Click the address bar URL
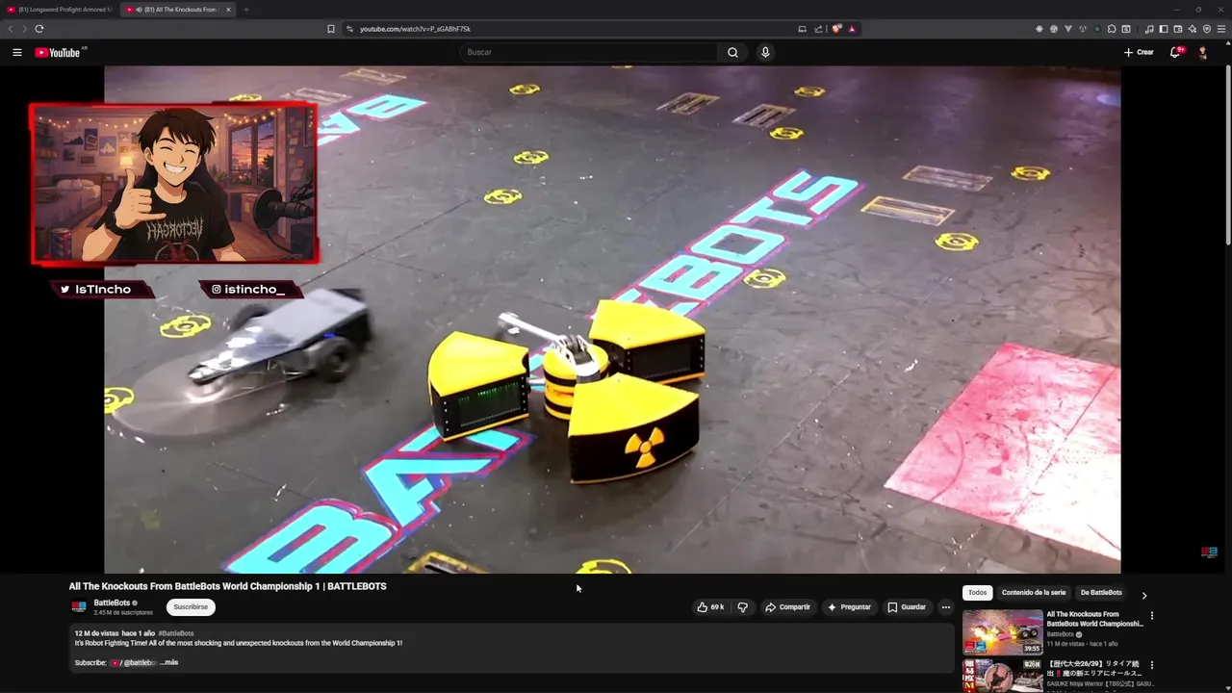1232x693 pixels. (415, 29)
